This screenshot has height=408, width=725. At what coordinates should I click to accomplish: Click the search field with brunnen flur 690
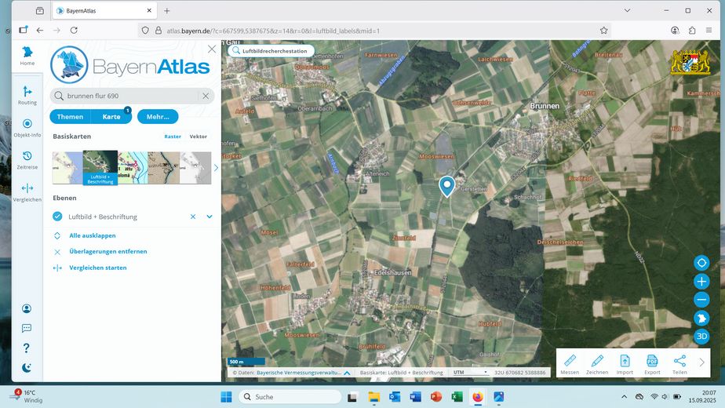click(126, 96)
